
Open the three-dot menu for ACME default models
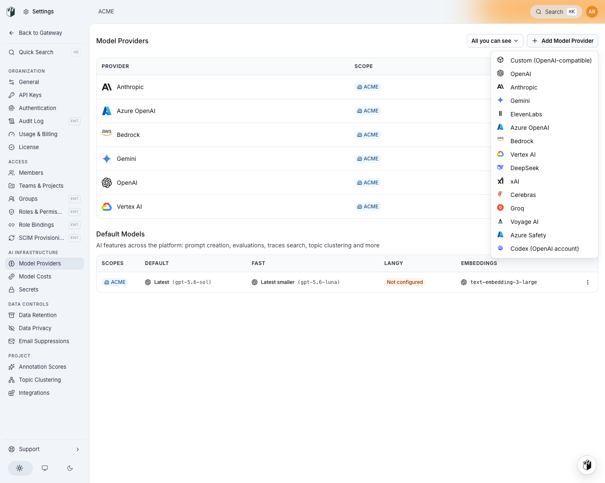click(x=588, y=282)
